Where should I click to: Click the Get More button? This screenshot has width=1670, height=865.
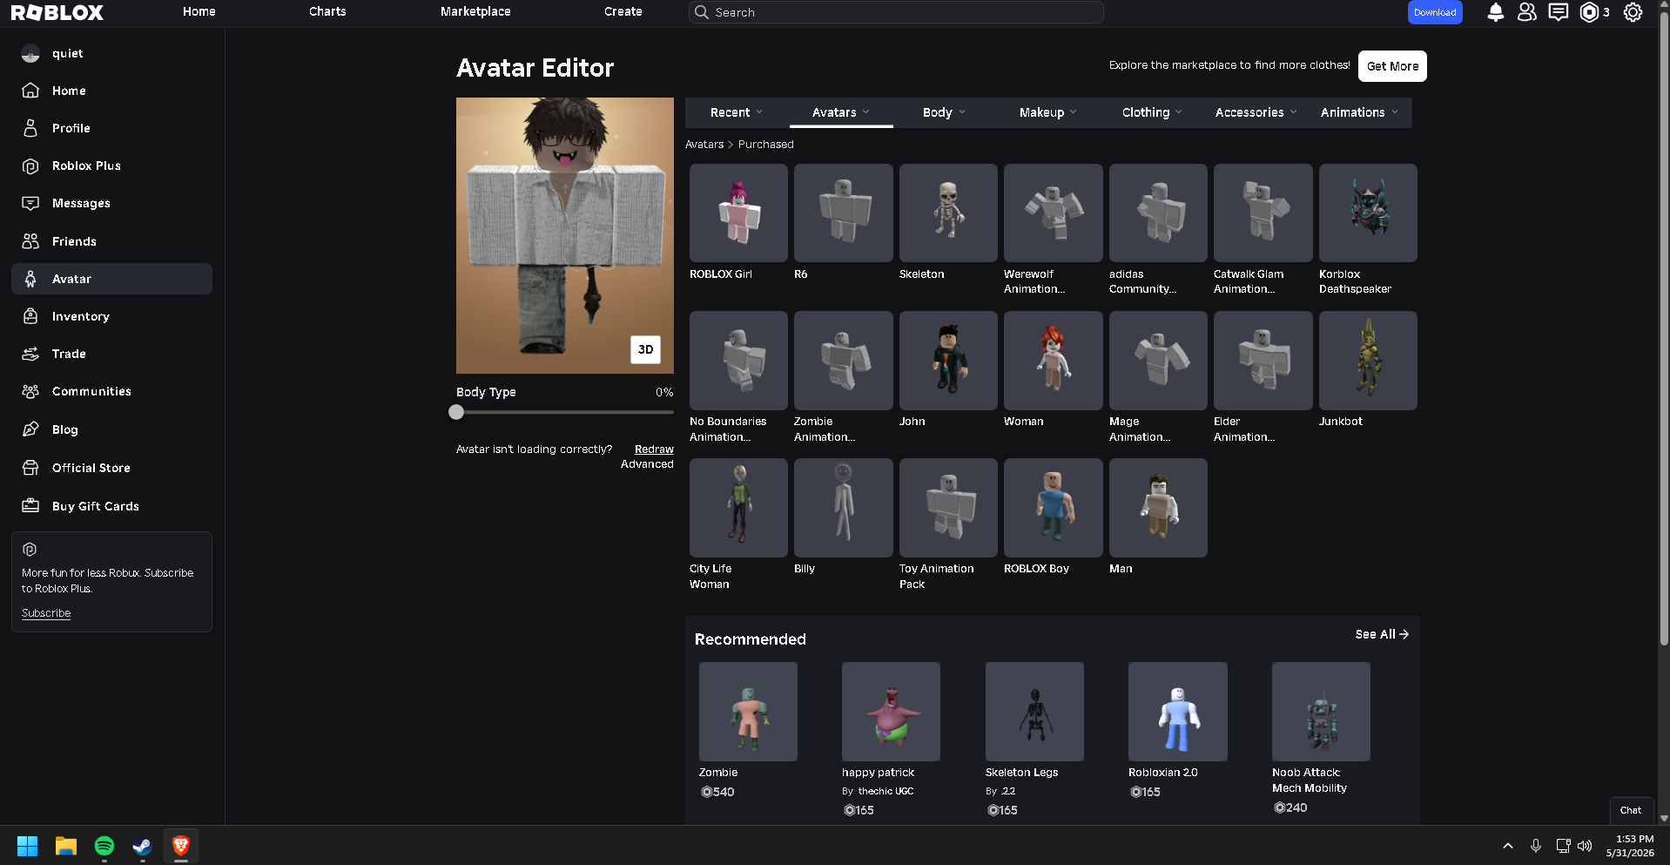click(x=1392, y=66)
